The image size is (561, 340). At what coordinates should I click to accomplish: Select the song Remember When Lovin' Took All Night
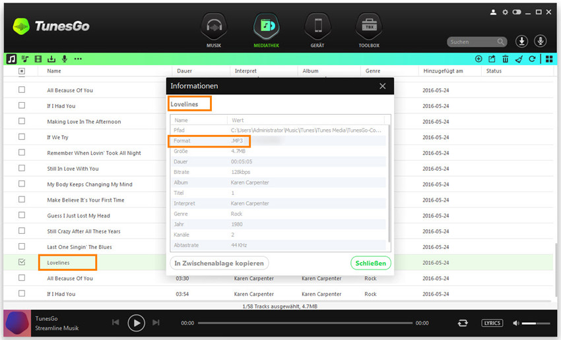coord(94,153)
